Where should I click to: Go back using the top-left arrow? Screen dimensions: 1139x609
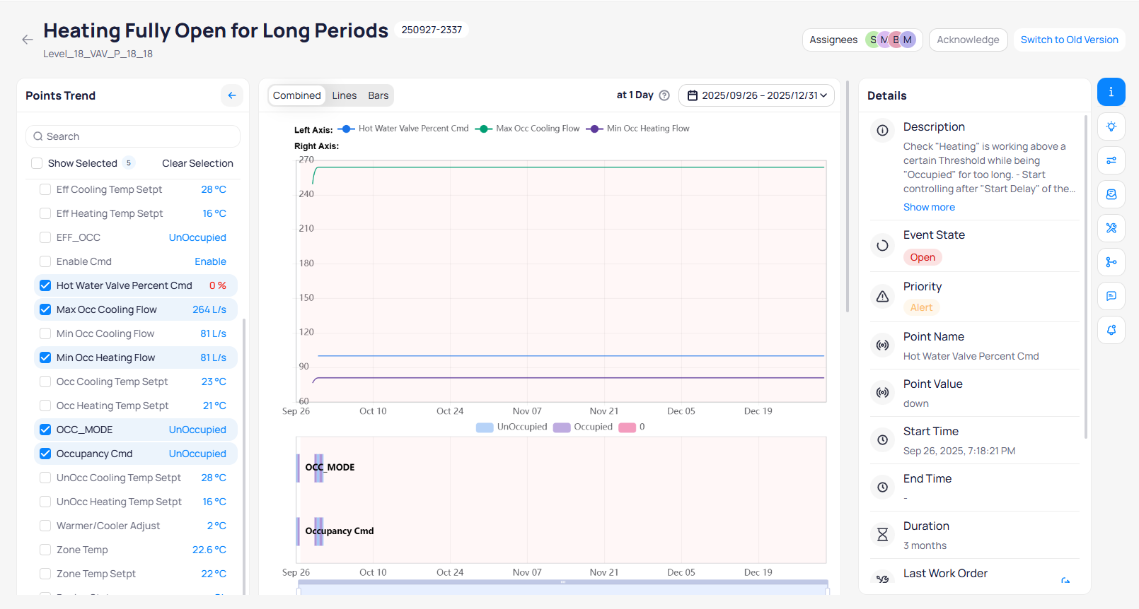[28, 40]
